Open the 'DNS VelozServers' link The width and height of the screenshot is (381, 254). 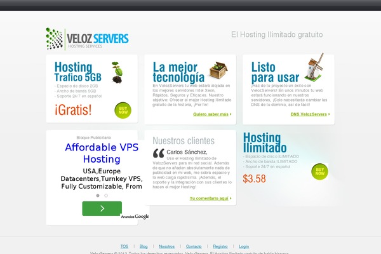(309, 114)
